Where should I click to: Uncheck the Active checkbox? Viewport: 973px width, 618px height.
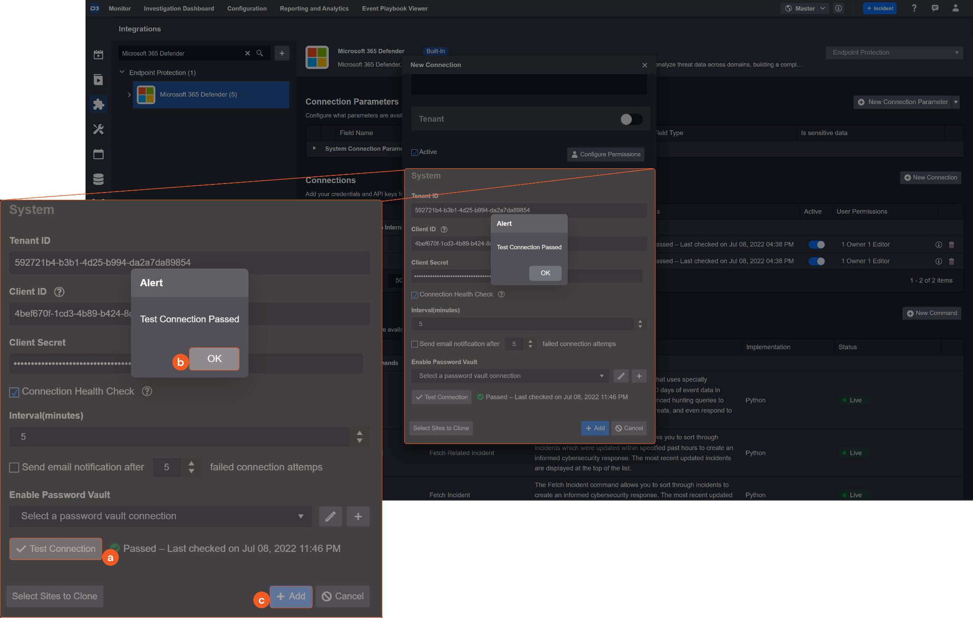(x=415, y=153)
